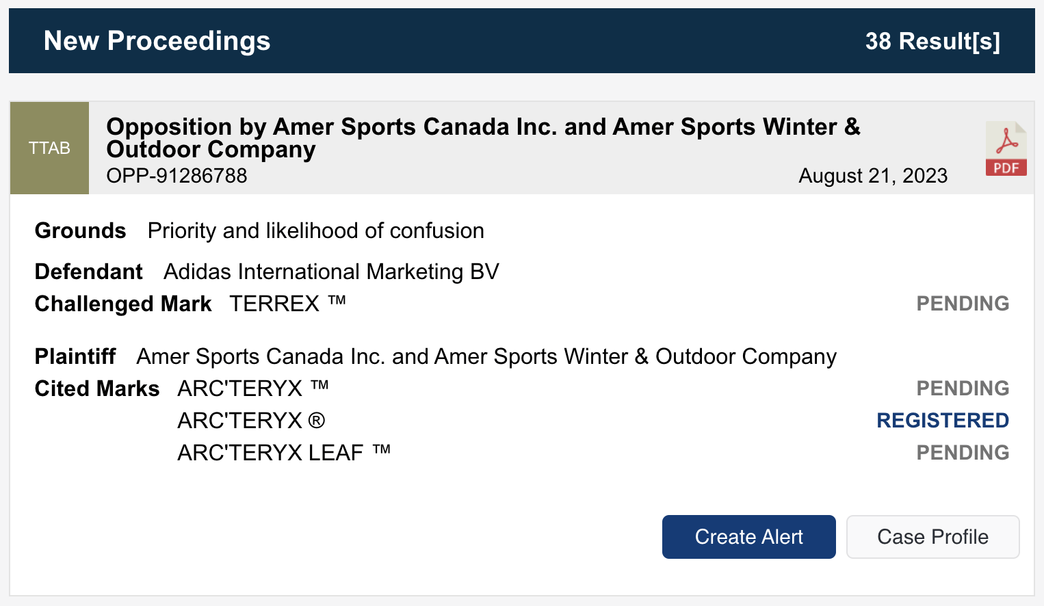The height and width of the screenshot is (606, 1044).
Task: Click the plaintiff name Amer Sports Canada
Action: pyautogui.click(x=486, y=356)
